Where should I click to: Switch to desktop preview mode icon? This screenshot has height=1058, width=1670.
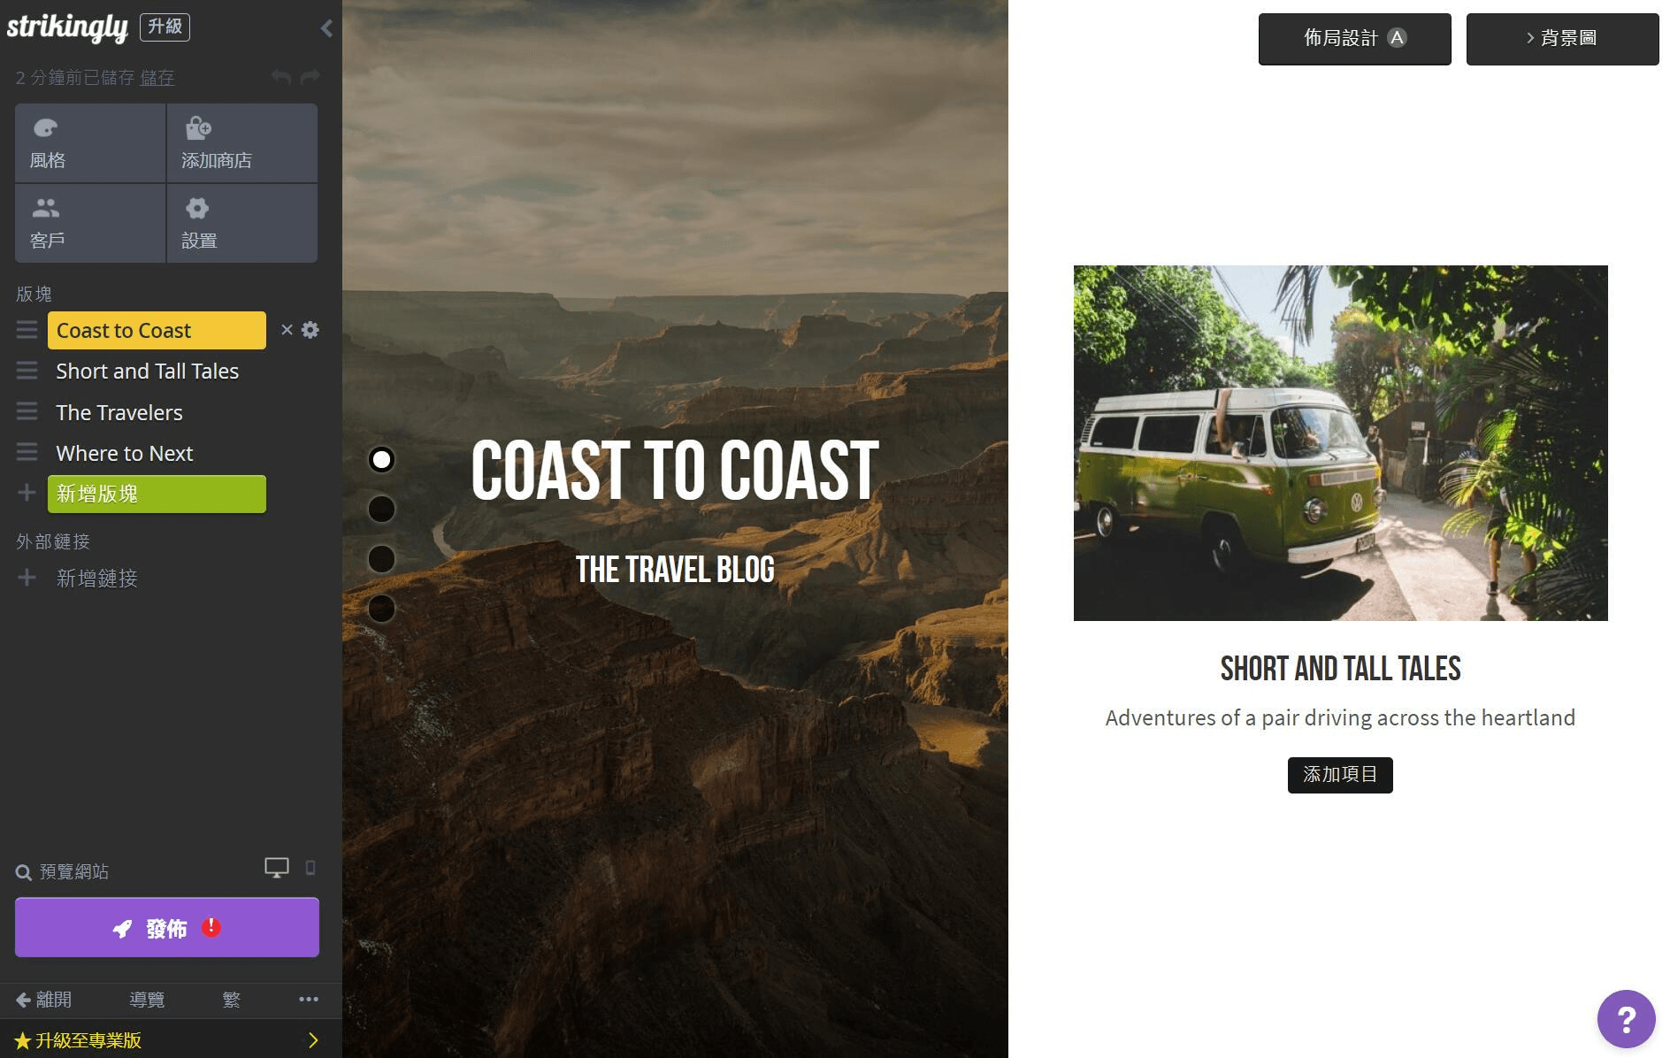(277, 868)
